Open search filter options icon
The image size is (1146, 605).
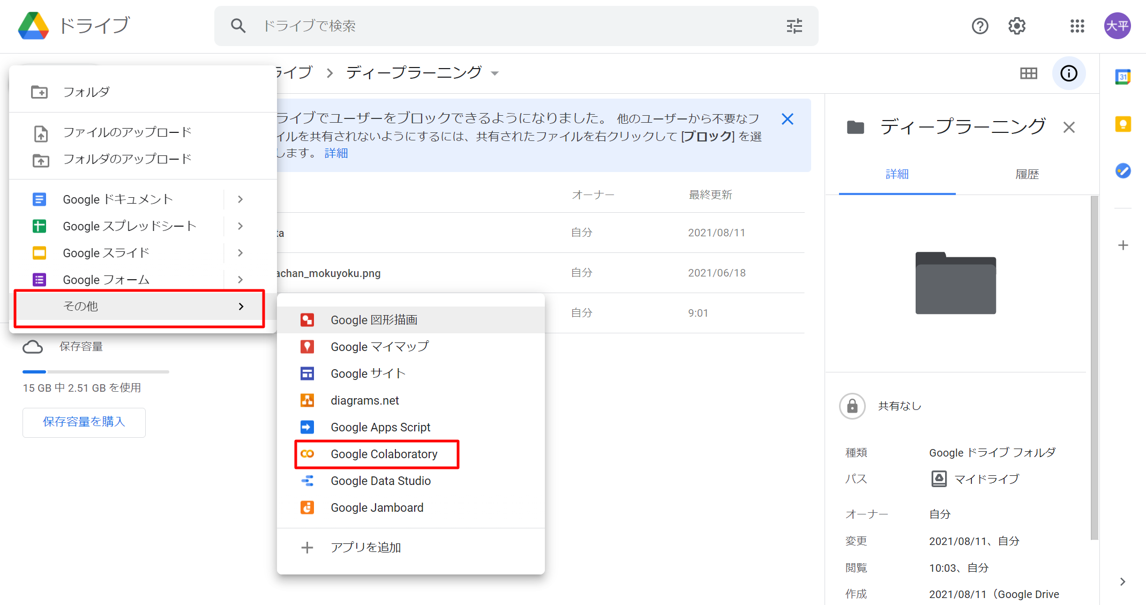794,26
